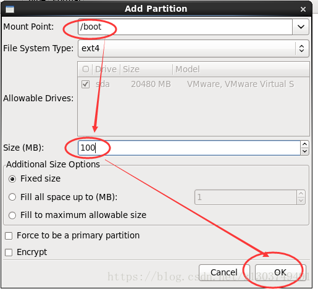Open the File System Type ext4 dropdown
The width and height of the screenshot is (318, 289).
point(193,49)
